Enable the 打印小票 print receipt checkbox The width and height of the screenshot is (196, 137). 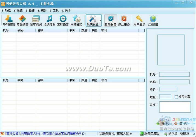(x=176, y=97)
